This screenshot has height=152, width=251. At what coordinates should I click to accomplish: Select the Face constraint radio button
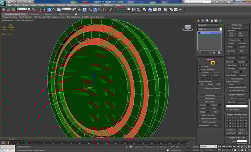point(228,36)
